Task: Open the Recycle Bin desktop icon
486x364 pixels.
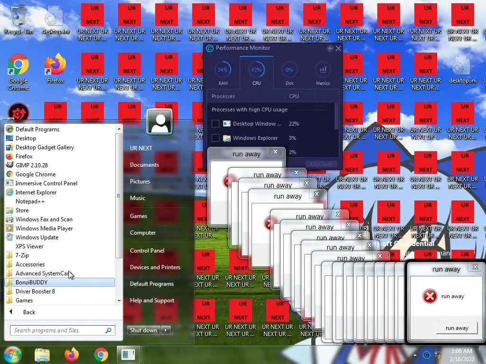Action: (x=19, y=18)
